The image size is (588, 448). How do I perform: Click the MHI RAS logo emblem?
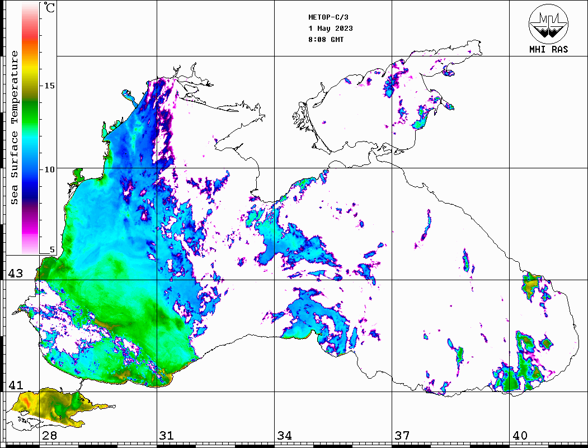(548, 23)
